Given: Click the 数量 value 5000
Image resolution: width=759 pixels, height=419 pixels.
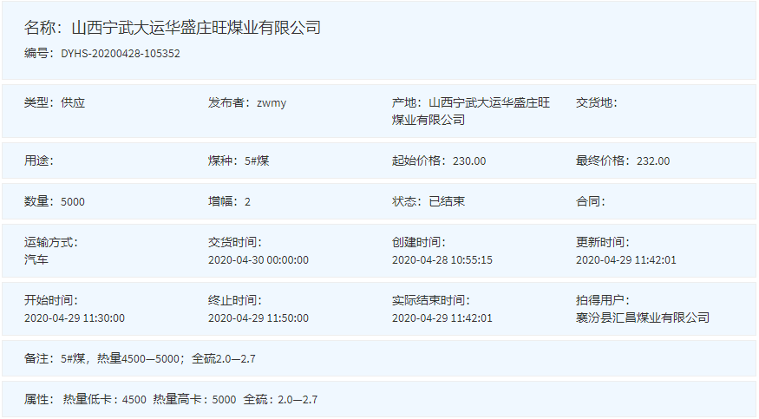Looking at the screenshot, I should [x=73, y=202].
